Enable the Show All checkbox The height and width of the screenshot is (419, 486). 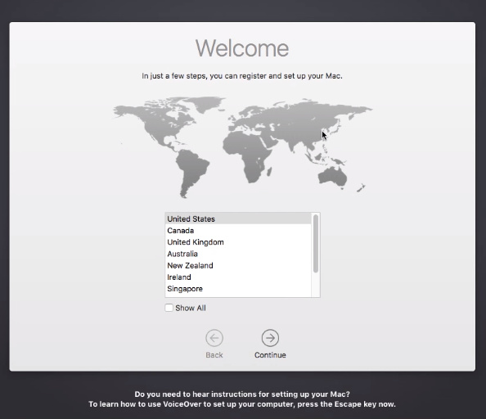coord(169,308)
